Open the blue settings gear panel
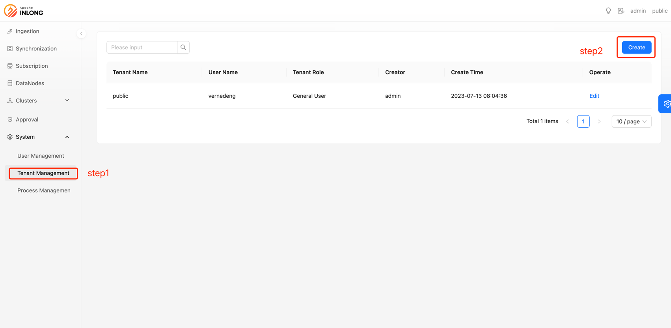 click(666, 104)
